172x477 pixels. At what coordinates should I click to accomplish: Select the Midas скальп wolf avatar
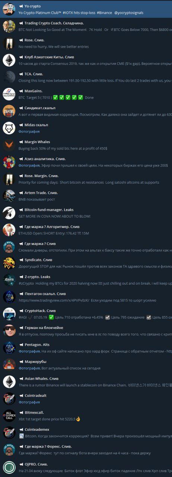click(x=9, y=128)
